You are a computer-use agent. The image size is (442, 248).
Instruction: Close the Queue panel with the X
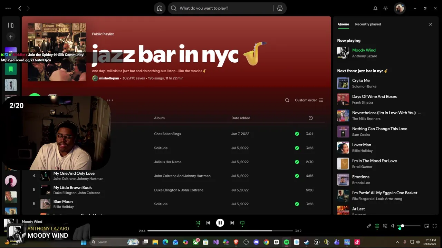(431, 24)
